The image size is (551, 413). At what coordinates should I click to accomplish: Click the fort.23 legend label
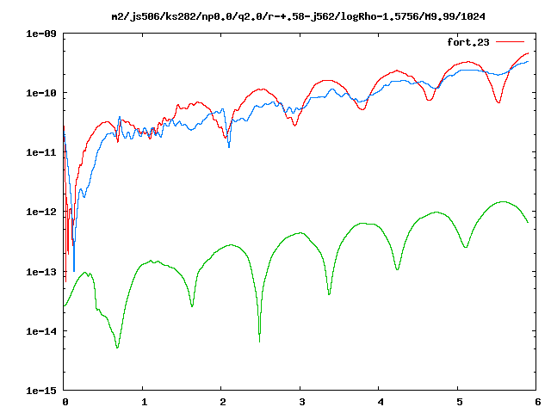click(x=467, y=42)
